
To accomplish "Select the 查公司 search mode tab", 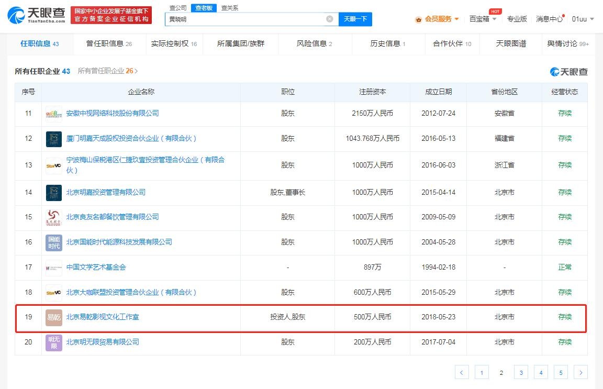I will coord(178,8).
